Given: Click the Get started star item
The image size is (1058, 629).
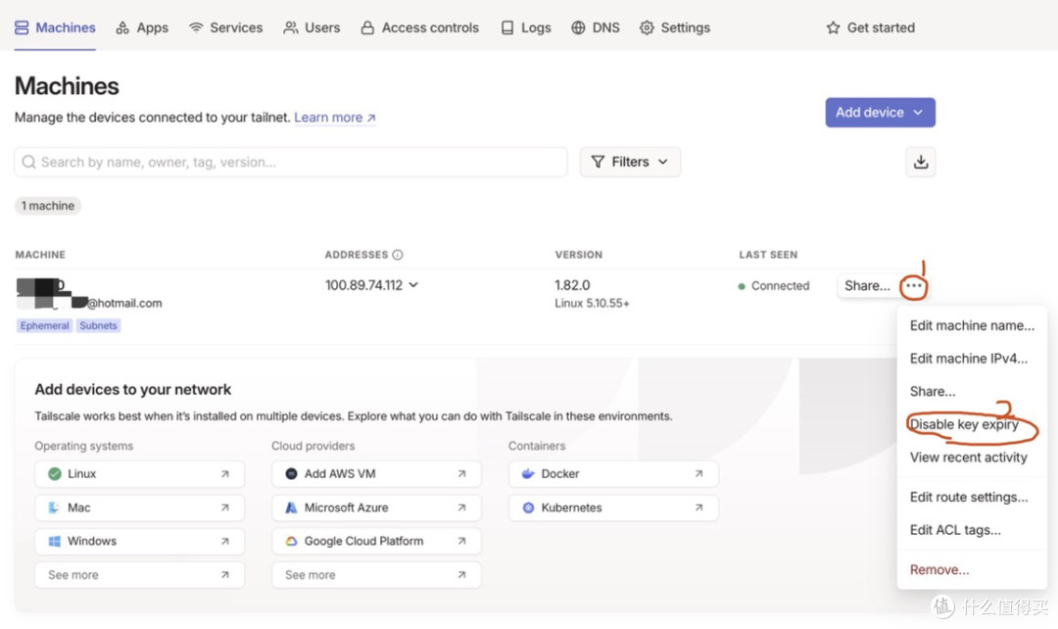Looking at the screenshot, I should tap(871, 27).
